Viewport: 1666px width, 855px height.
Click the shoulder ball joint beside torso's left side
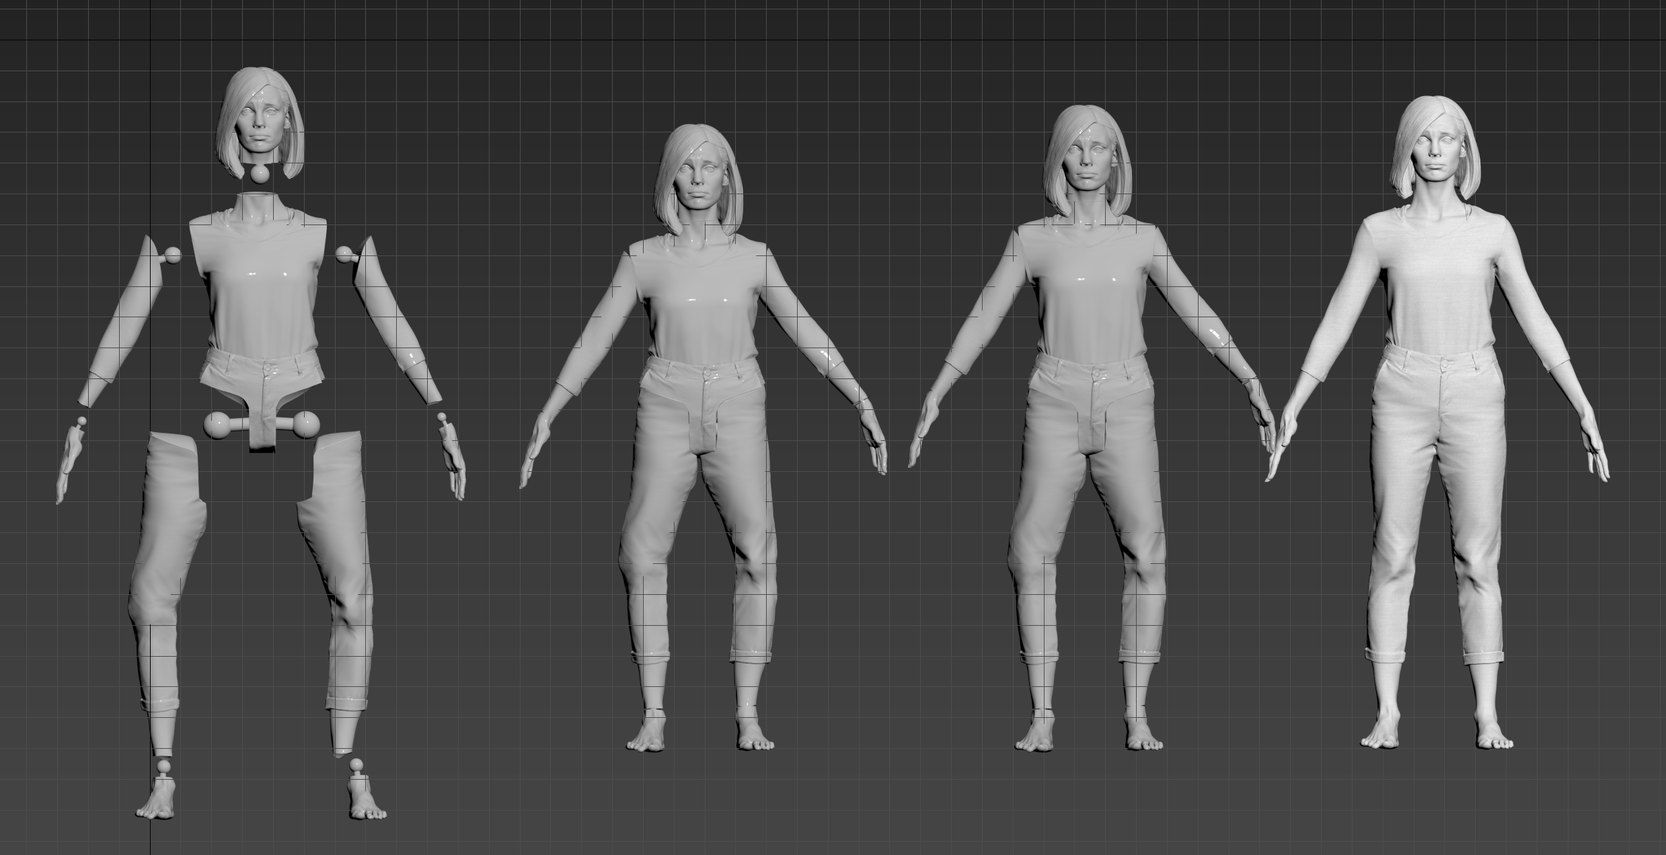(x=172, y=255)
